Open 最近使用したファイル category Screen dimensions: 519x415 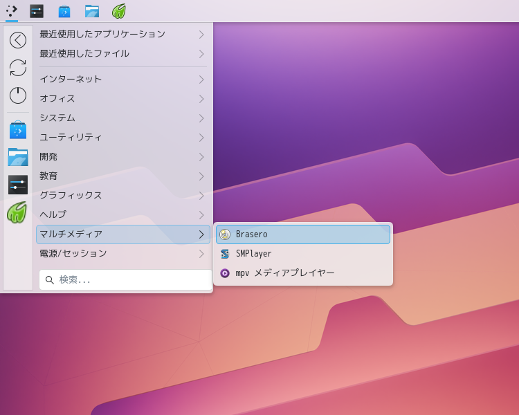point(122,54)
